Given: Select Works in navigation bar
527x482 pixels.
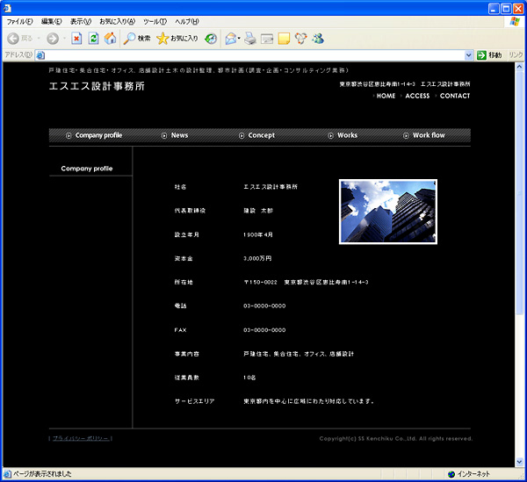Looking at the screenshot, I should 343,135.
